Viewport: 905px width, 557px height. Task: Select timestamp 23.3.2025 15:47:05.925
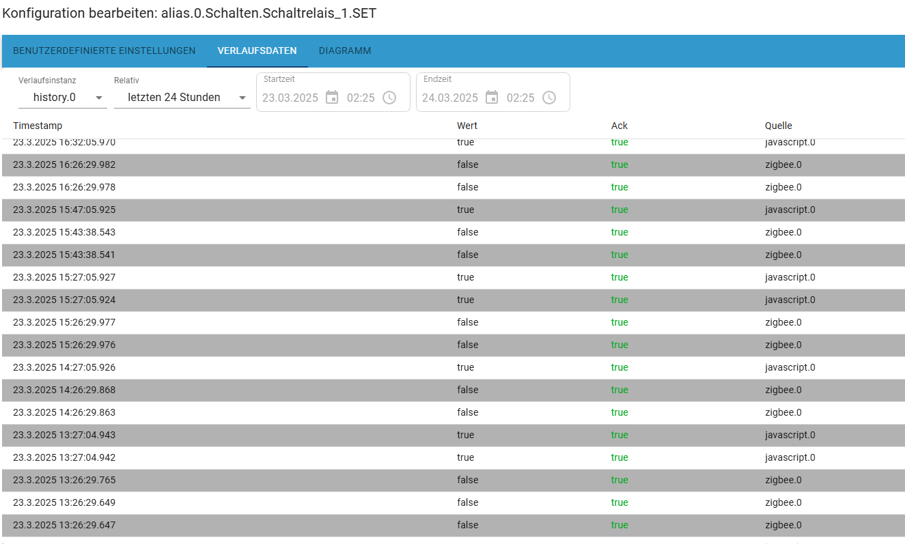pos(64,210)
